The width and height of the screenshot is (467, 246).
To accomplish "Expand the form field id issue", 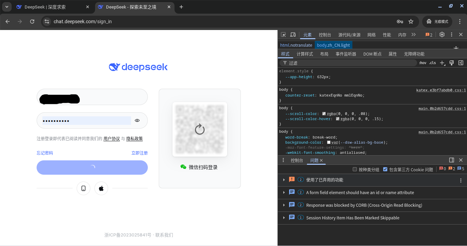I will tap(284, 192).
